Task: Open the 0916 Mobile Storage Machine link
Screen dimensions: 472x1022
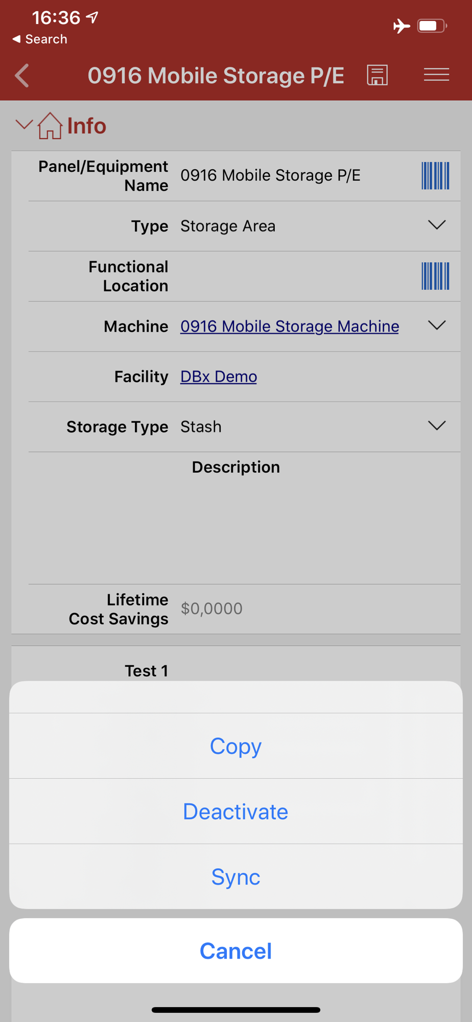Action: [x=290, y=326]
